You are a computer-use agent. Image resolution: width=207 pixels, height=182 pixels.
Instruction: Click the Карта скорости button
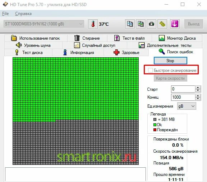point(170,78)
